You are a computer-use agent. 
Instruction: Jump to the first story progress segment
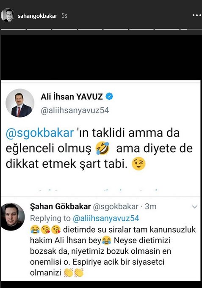[13, 29]
